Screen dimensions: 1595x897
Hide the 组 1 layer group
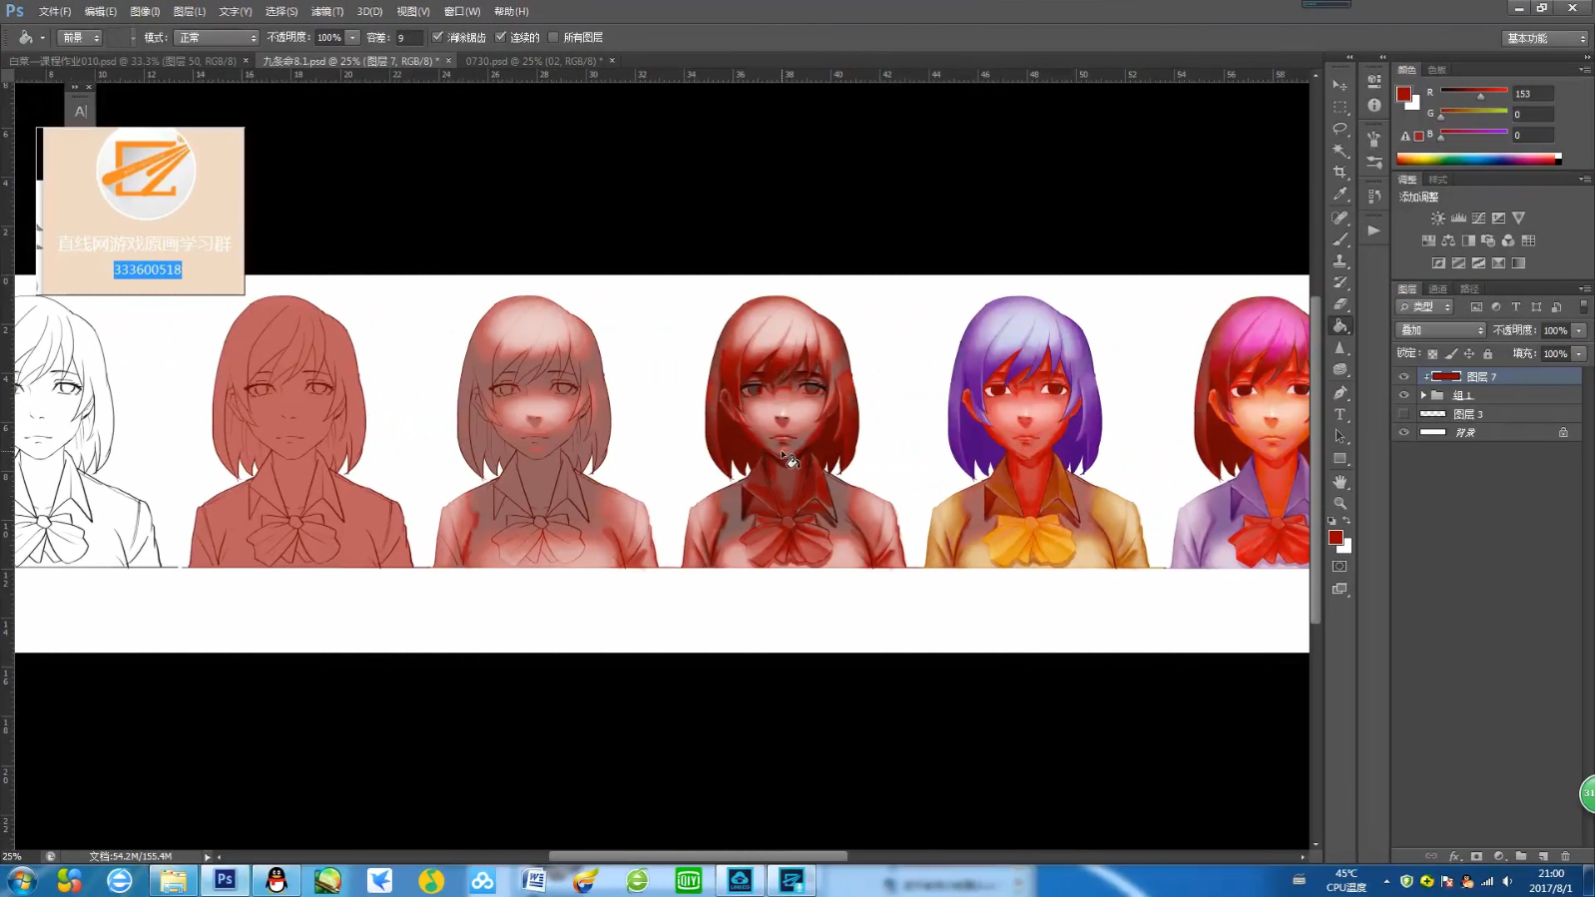1403,395
